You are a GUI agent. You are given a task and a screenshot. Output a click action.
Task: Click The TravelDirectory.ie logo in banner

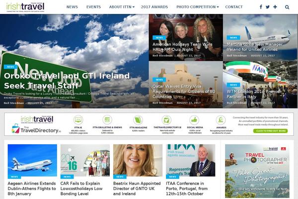[36, 129]
